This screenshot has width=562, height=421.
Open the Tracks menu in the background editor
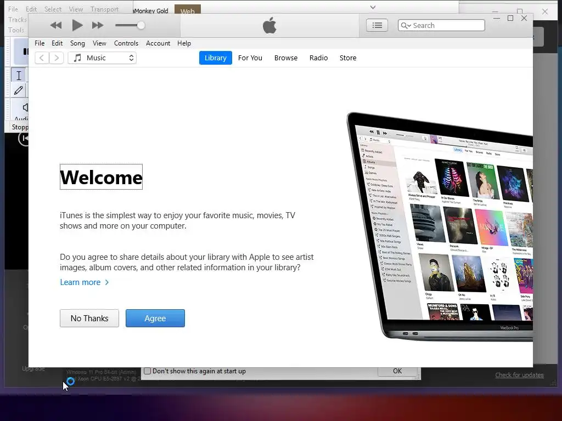tap(18, 20)
